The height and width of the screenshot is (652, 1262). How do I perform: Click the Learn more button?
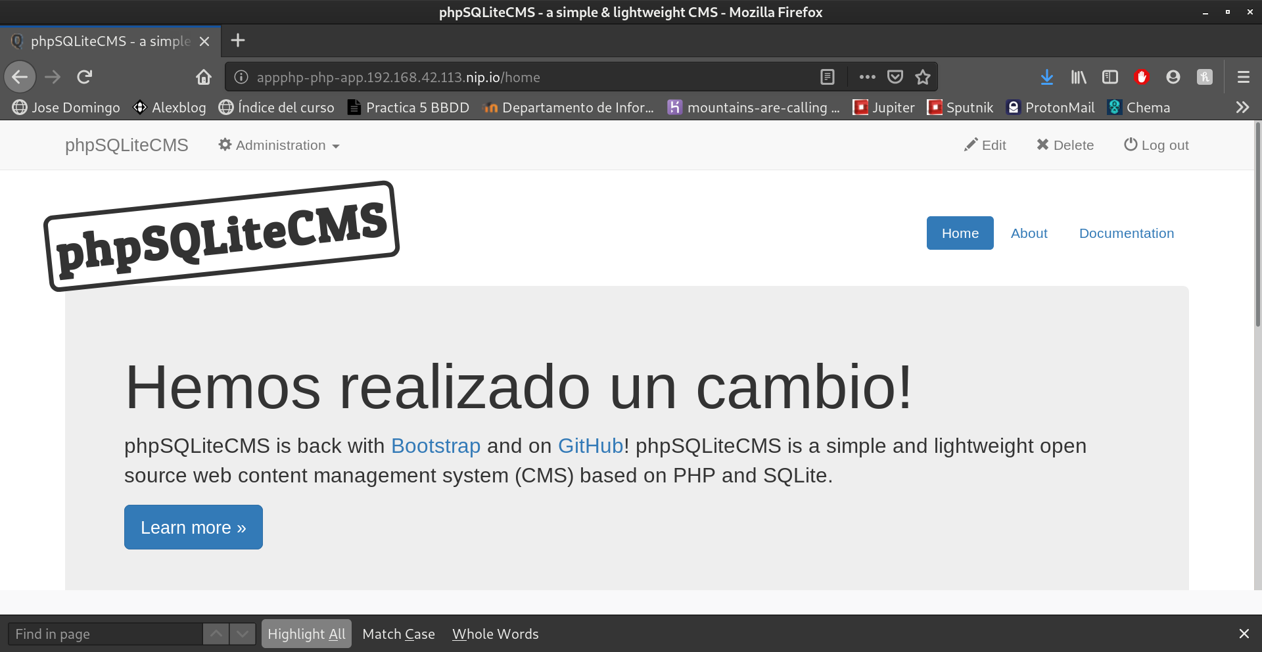193,527
